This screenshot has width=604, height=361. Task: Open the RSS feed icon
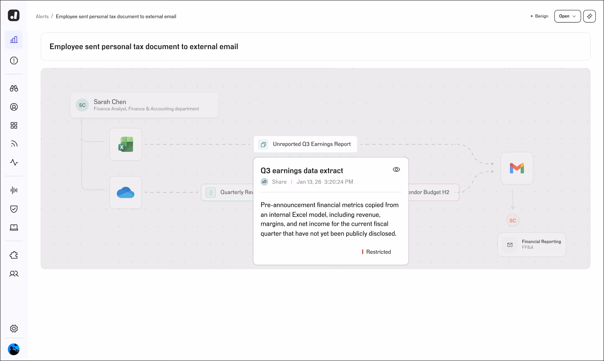pos(14,144)
